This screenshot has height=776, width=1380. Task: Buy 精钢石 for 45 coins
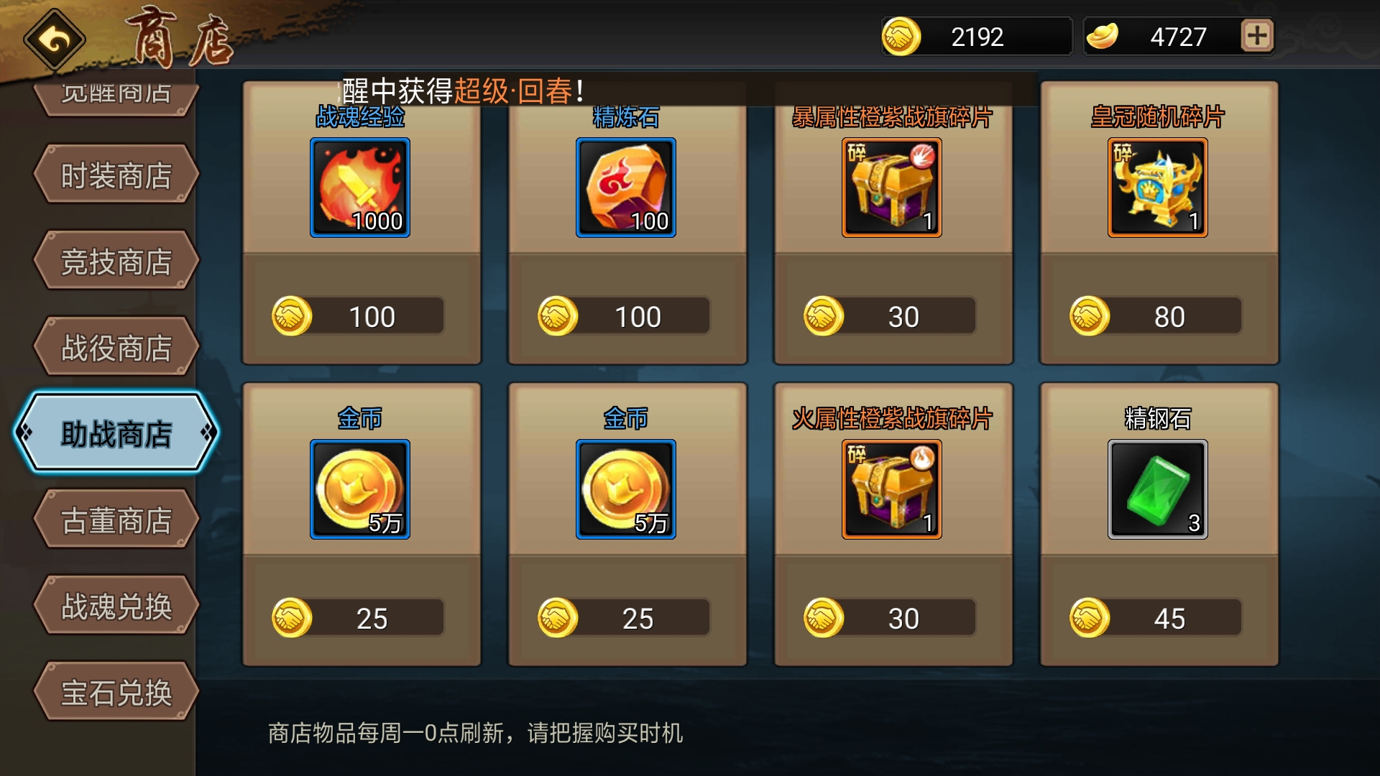pos(1156,618)
